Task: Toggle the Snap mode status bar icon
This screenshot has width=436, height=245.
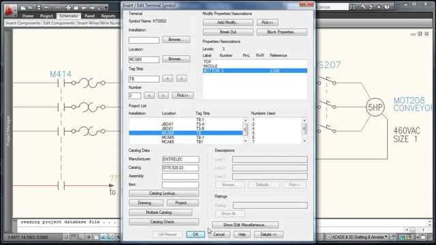Action: pos(66,237)
